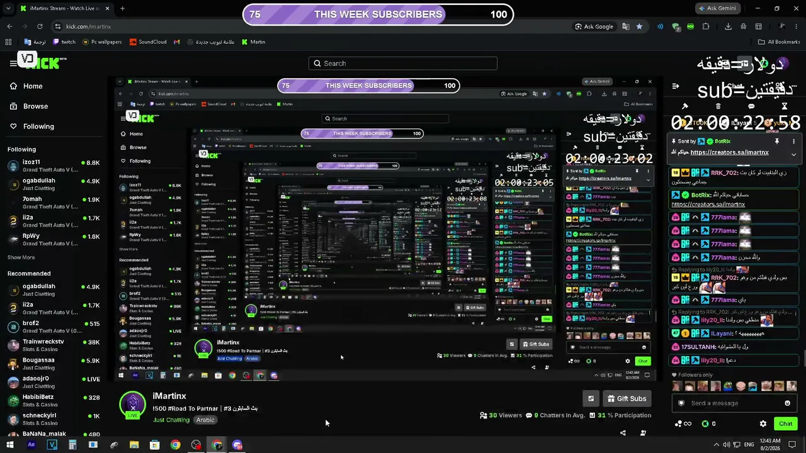The height and width of the screenshot is (453, 806).
Task: Open the Just Chatting category link below the title
Action: [x=171, y=420]
